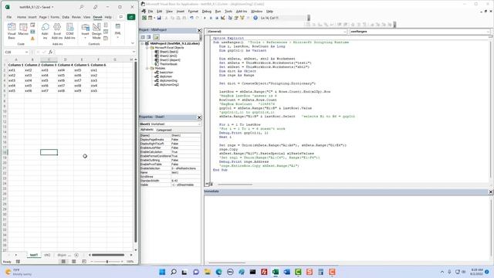Open the Excel Help tab

108,17
